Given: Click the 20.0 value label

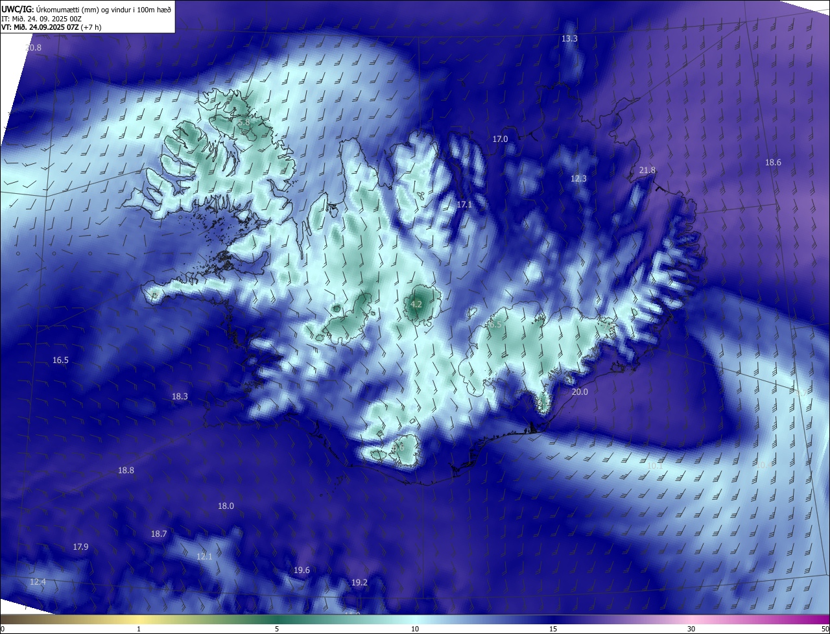Looking at the screenshot, I should click(580, 392).
